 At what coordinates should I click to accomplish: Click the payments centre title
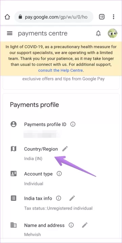pyautogui.click(x=43, y=33)
